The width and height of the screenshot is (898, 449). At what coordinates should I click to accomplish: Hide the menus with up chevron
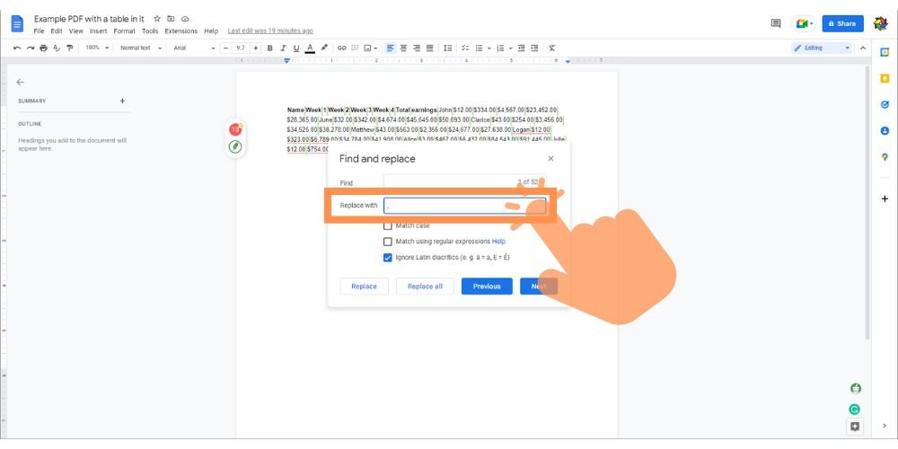[863, 48]
